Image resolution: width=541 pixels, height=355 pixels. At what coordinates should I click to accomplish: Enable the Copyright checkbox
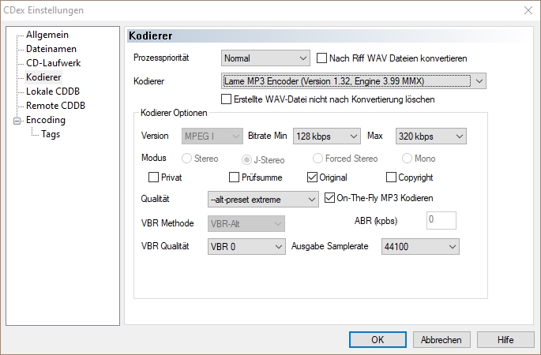pos(391,177)
